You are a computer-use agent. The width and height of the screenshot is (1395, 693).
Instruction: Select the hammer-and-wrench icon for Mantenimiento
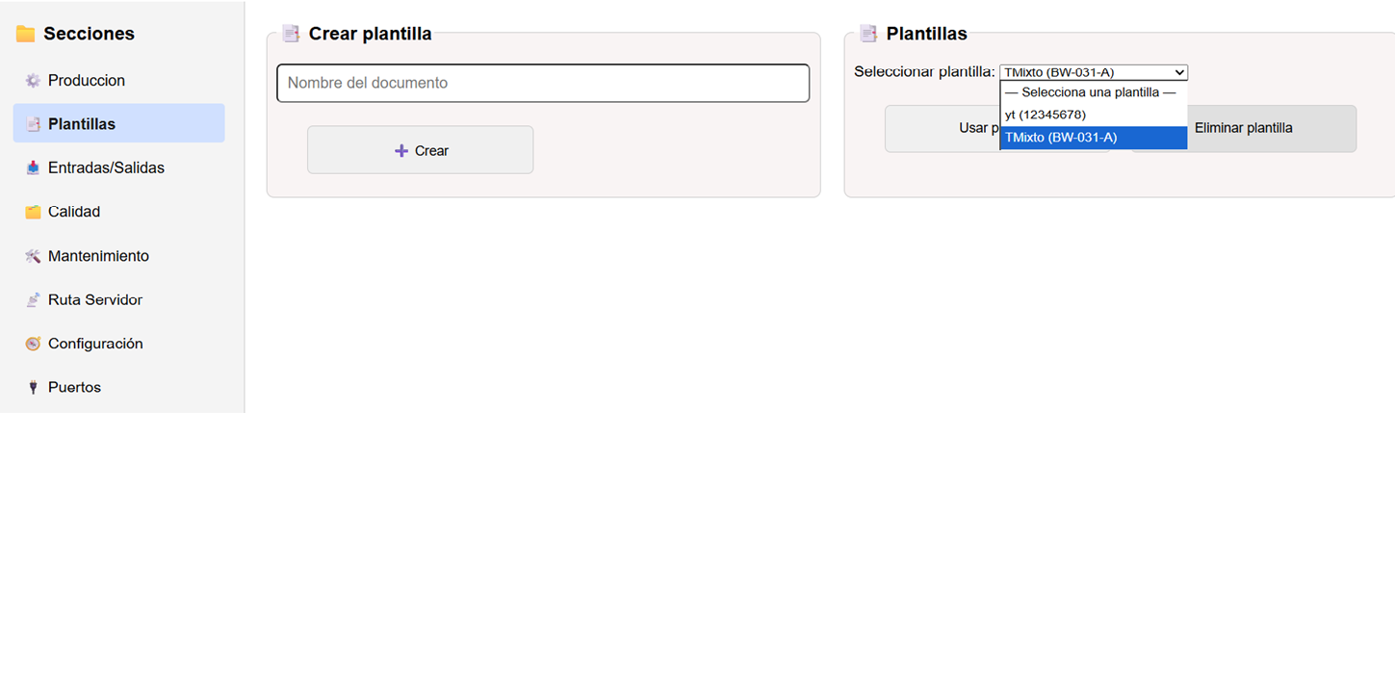(x=32, y=255)
